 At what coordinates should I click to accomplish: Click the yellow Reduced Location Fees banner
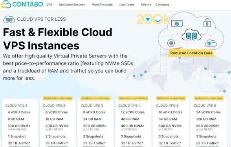(191, 53)
